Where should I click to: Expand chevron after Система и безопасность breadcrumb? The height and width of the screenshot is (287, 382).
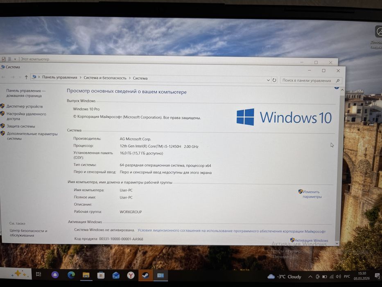pos(130,78)
